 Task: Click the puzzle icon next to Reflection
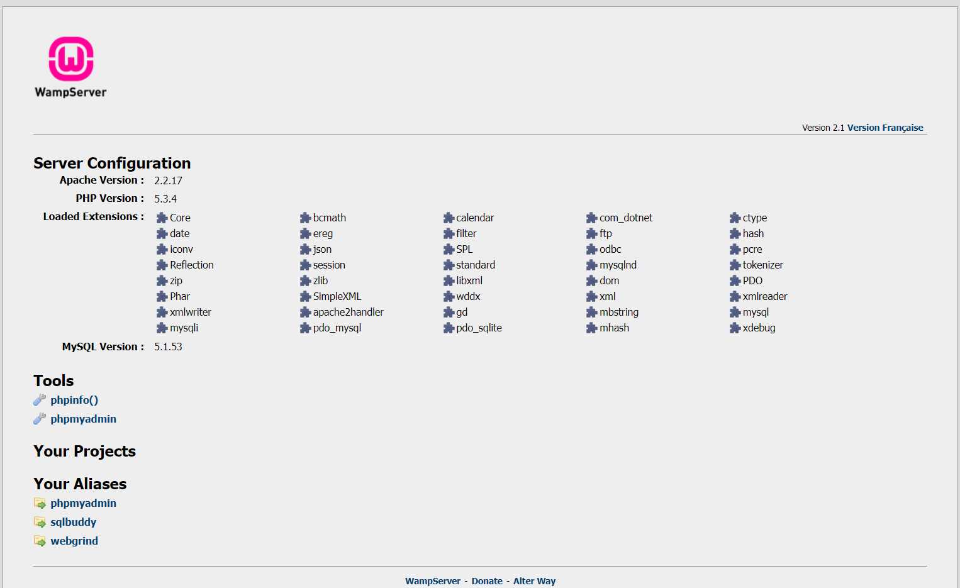tap(162, 265)
